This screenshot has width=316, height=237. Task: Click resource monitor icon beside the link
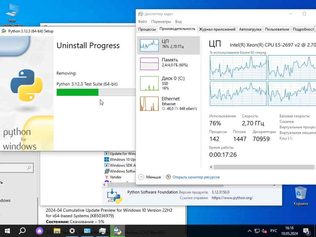[168, 177]
